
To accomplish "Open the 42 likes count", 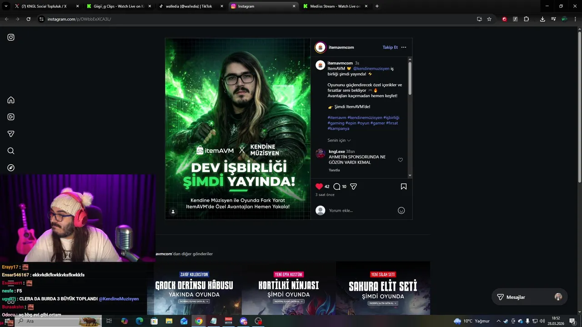I will pos(327,187).
